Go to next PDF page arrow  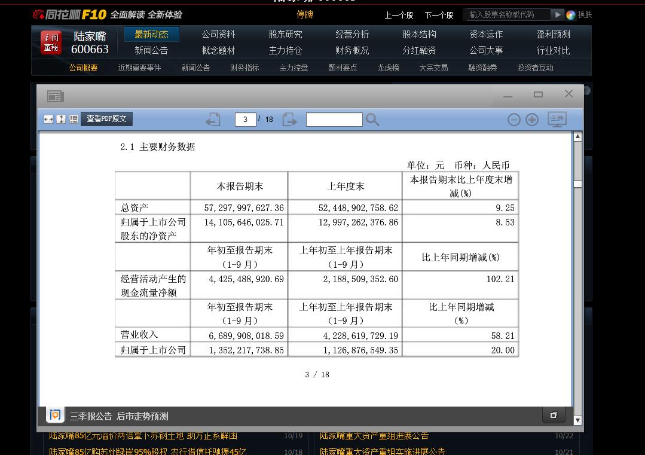[x=289, y=120]
